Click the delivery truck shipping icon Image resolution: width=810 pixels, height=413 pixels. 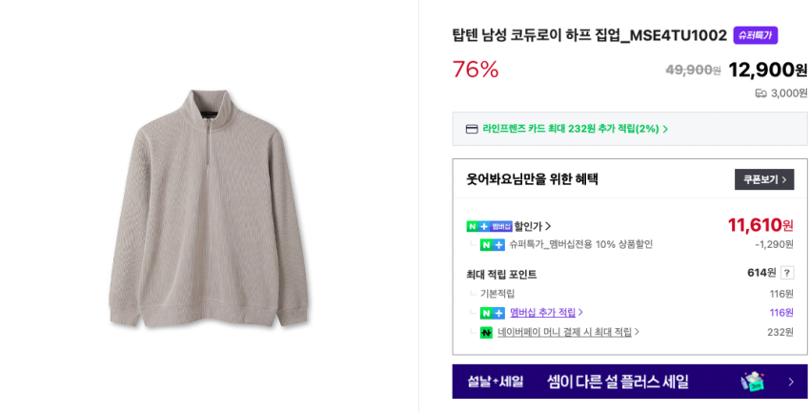click(x=760, y=93)
